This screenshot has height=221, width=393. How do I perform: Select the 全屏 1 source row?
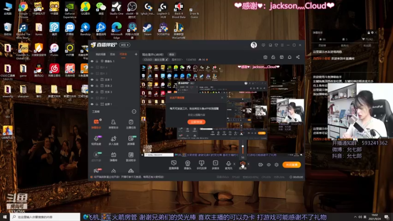tap(114, 104)
